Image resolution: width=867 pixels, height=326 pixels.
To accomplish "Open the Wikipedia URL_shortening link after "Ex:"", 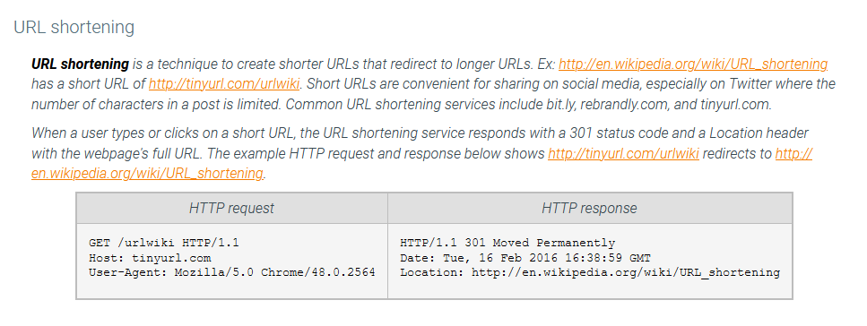I will tap(693, 64).
